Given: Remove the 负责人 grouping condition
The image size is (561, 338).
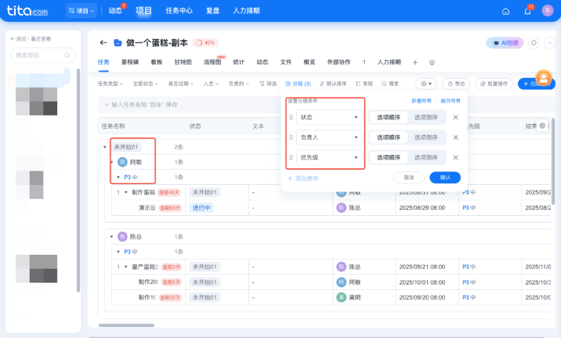Looking at the screenshot, I should click(456, 137).
